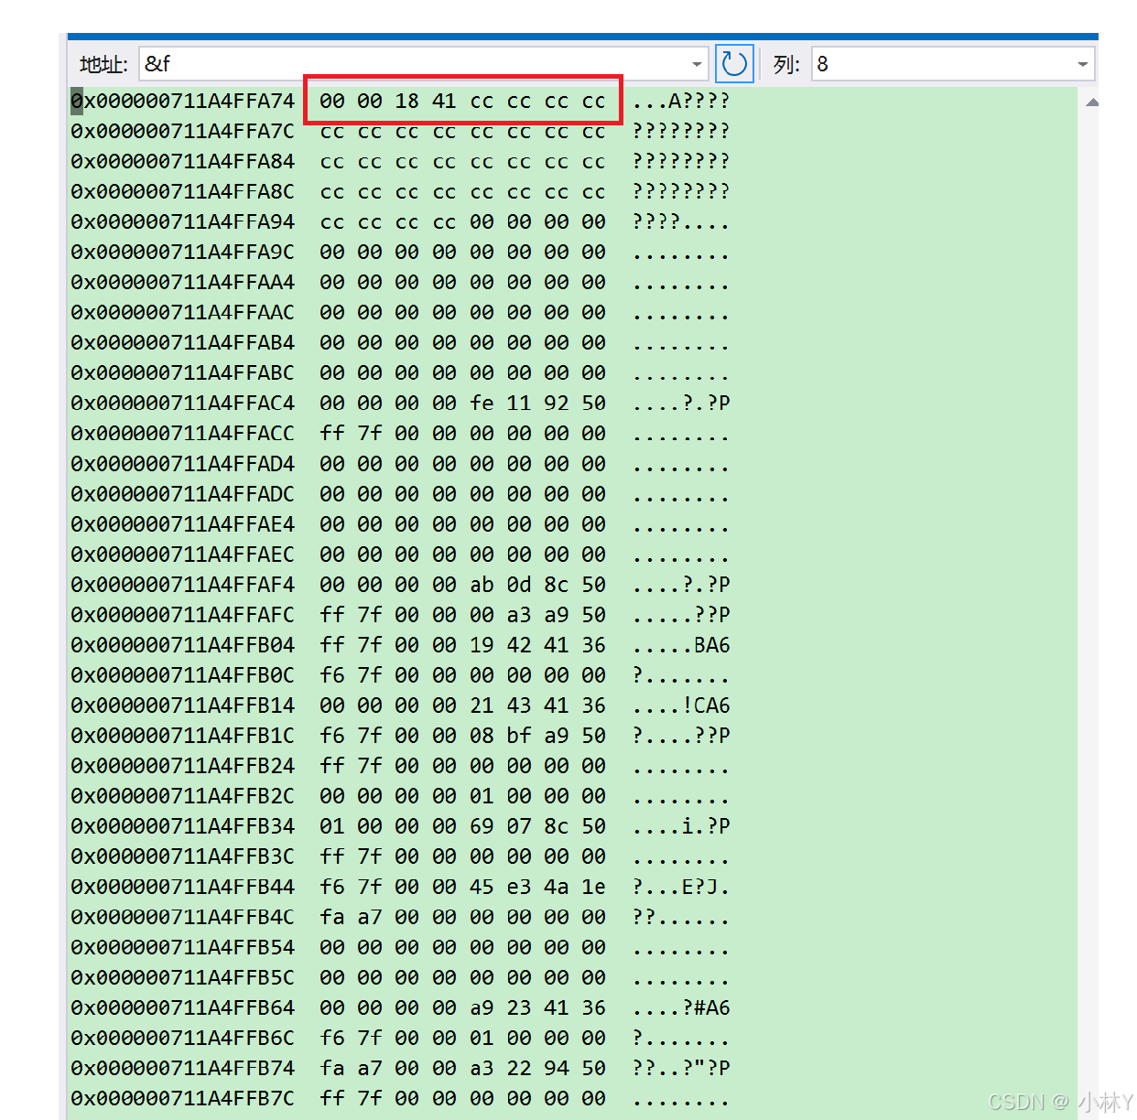Select address 0x000000711A4FFA94
This screenshot has width=1137, height=1120.
(x=183, y=221)
